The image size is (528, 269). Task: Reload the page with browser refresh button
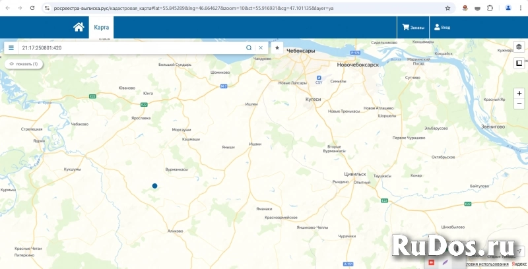tap(32, 8)
